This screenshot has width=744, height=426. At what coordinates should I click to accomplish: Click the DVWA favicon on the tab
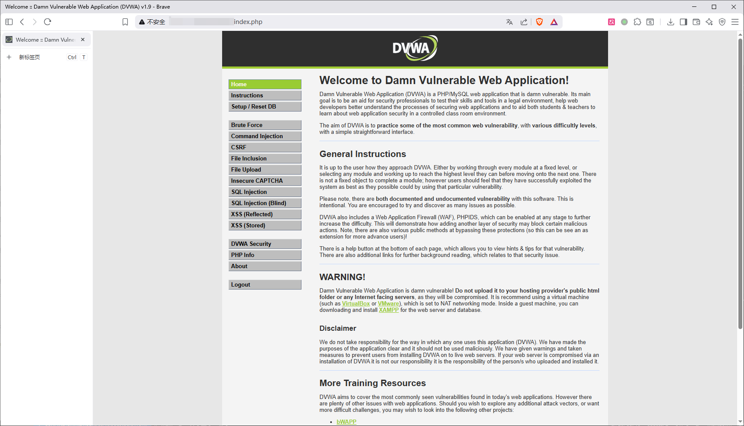click(9, 39)
